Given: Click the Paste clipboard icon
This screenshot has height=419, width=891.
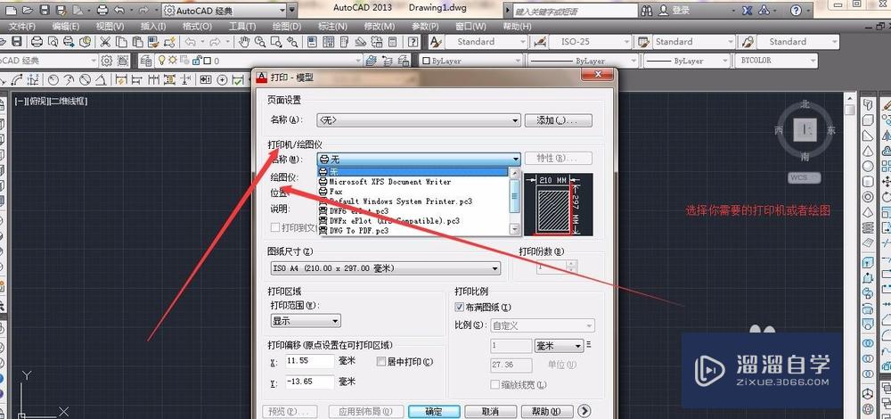Looking at the screenshot, I should point(137,42).
